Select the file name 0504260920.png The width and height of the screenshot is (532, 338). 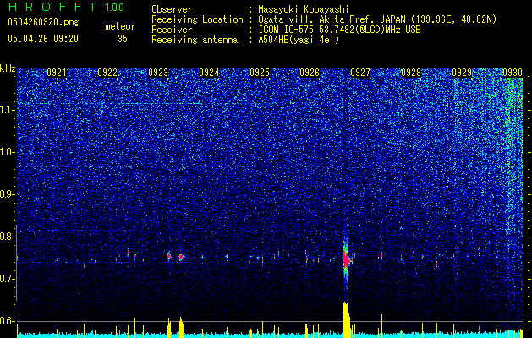click(x=43, y=22)
